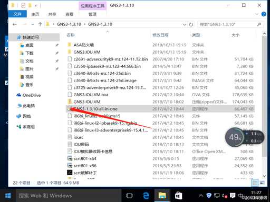This screenshot has width=270, height=202.
Task: Select the c3550-ipbasek9 bin file icon
Action: tap(70, 66)
